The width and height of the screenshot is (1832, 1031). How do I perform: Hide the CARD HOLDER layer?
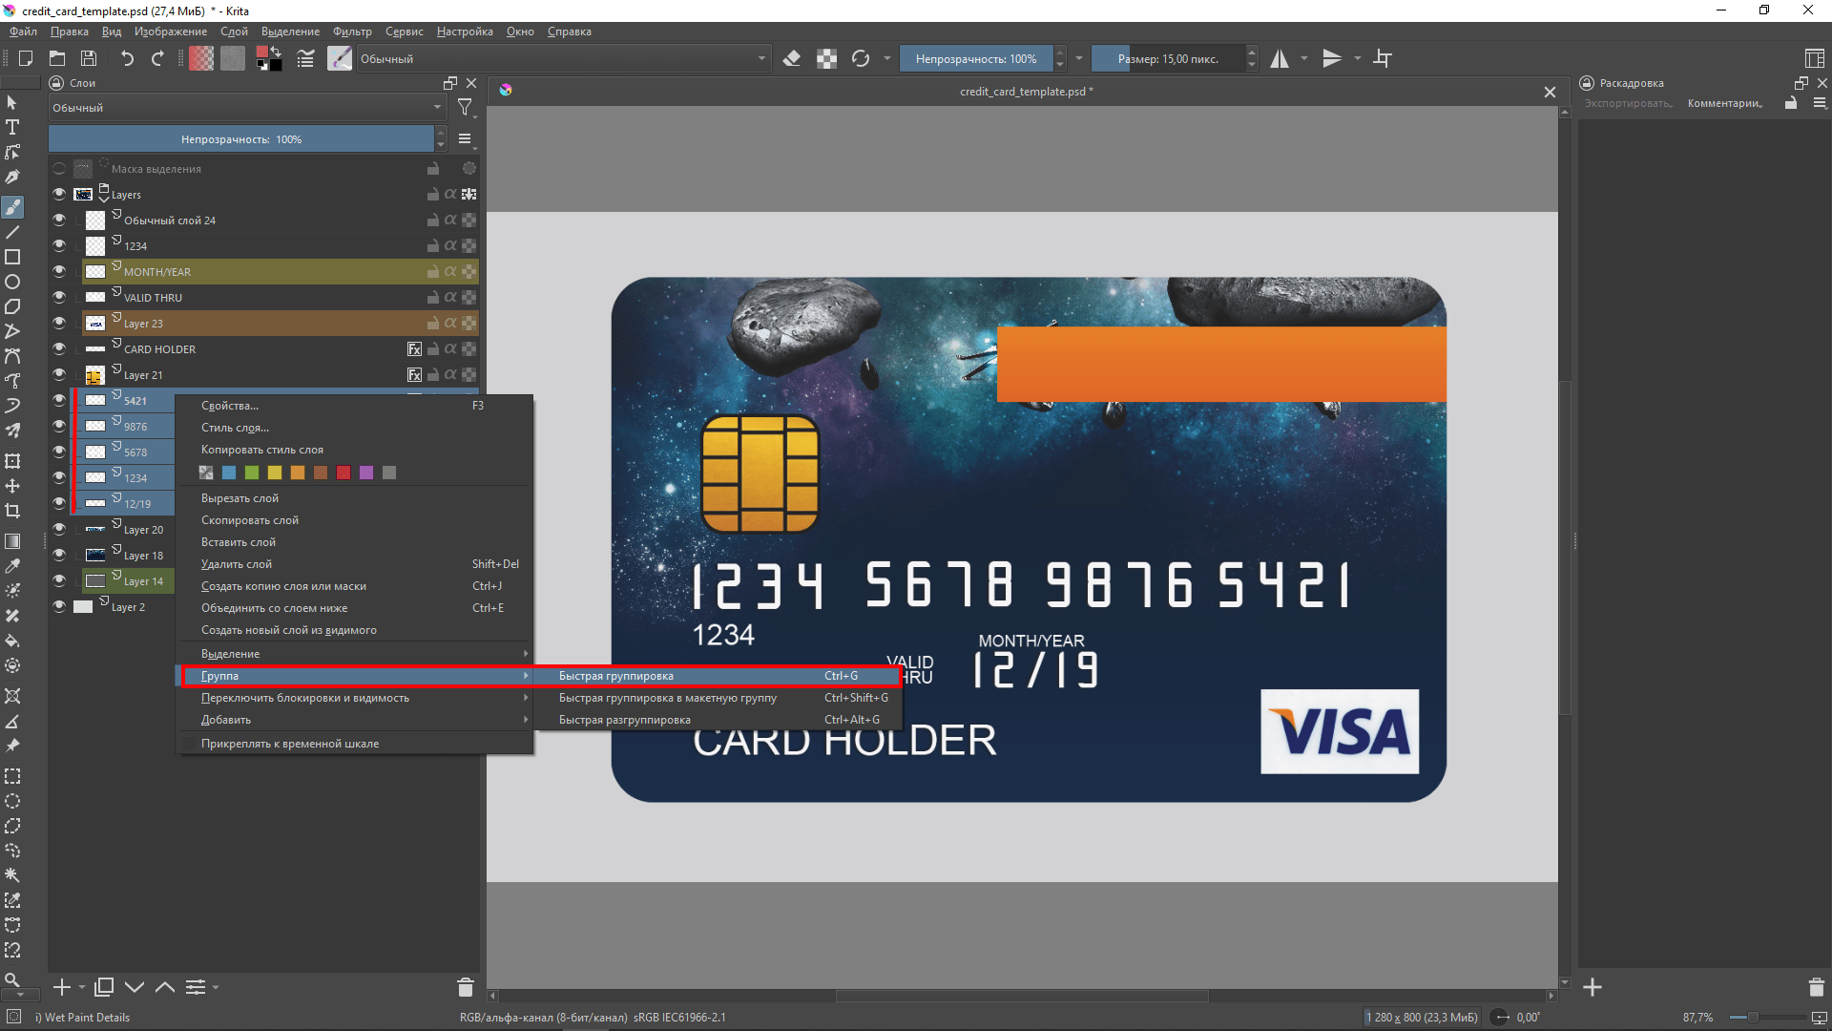coord(59,348)
